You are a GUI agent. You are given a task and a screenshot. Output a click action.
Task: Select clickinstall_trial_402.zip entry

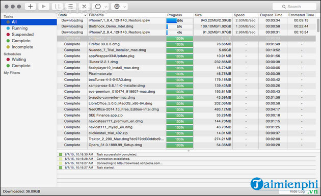186,133
